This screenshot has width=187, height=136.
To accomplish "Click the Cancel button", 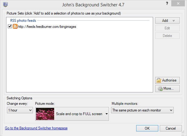I will coord(171,128).
